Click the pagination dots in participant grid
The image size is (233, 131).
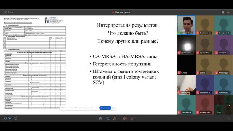pos(224,112)
